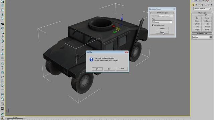
Task: Click the object name field in Name and Color
Action: point(201,37)
